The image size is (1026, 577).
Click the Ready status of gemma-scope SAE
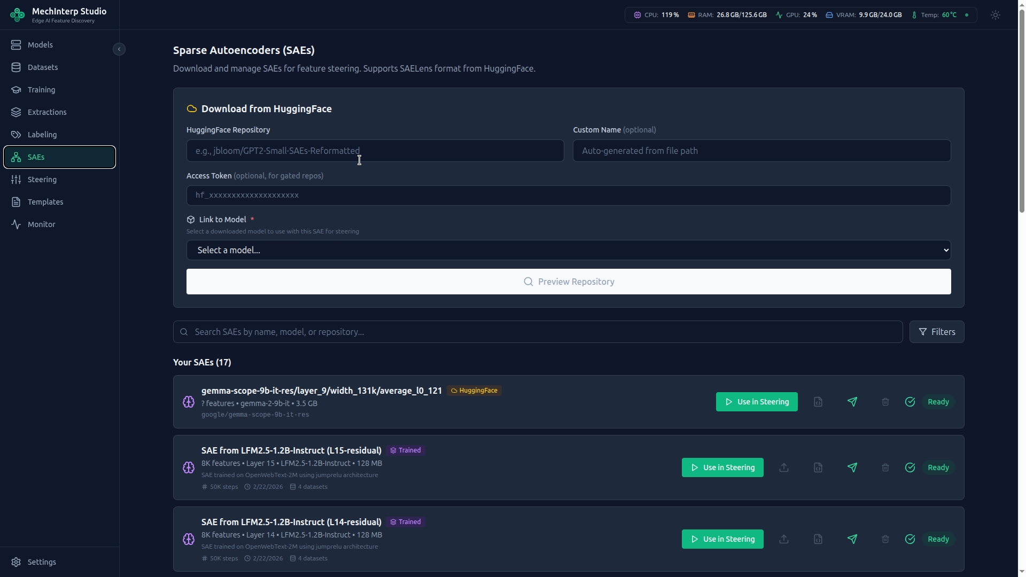938,402
